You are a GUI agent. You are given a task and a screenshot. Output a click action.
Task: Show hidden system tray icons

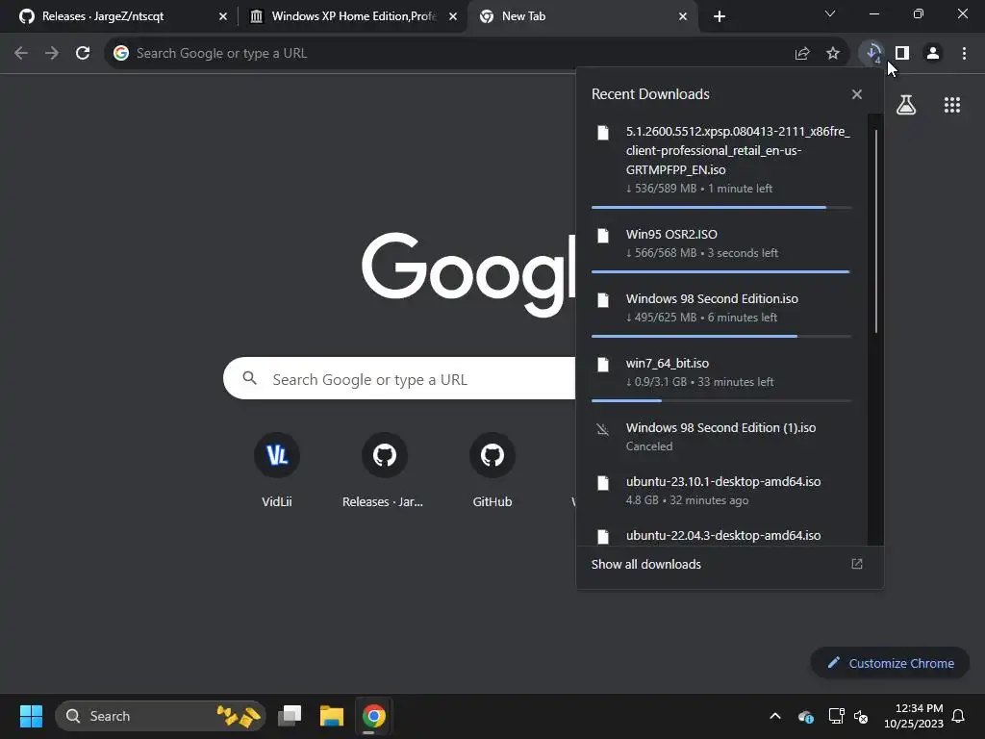pyautogui.click(x=775, y=716)
